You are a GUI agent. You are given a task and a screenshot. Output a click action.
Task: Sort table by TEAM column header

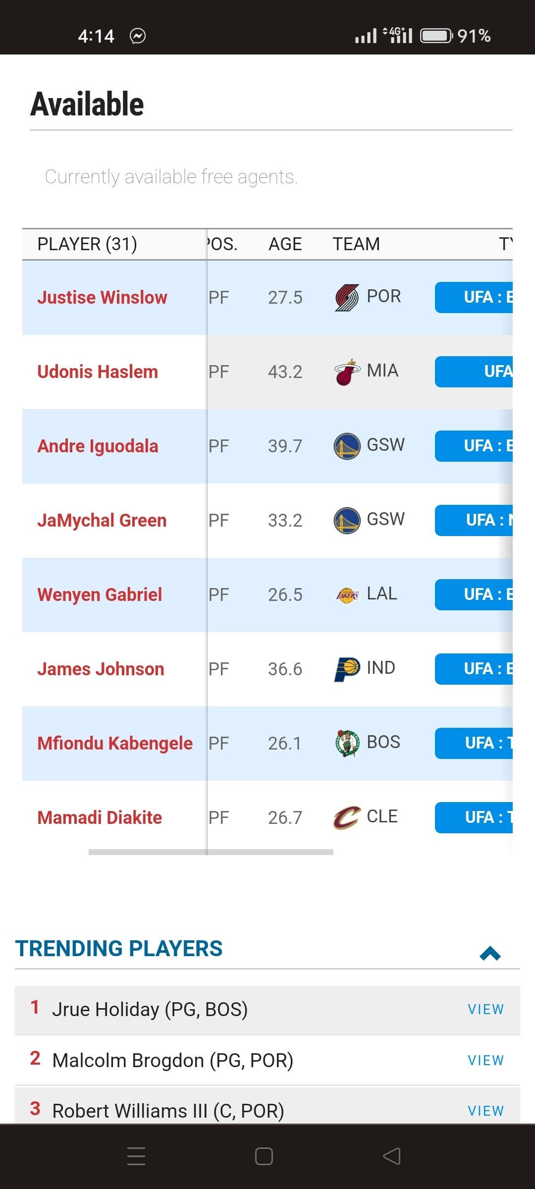pyautogui.click(x=356, y=244)
